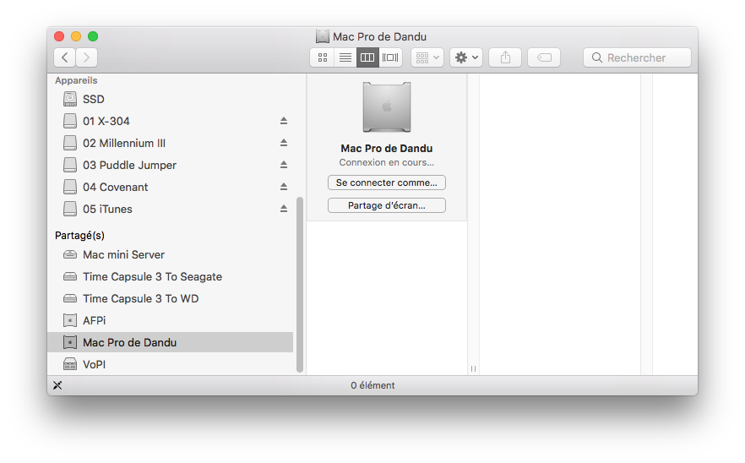Zoom the window with green button
This screenshot has width=745, height=463.
pyautogui.click(x=93, y=36)
